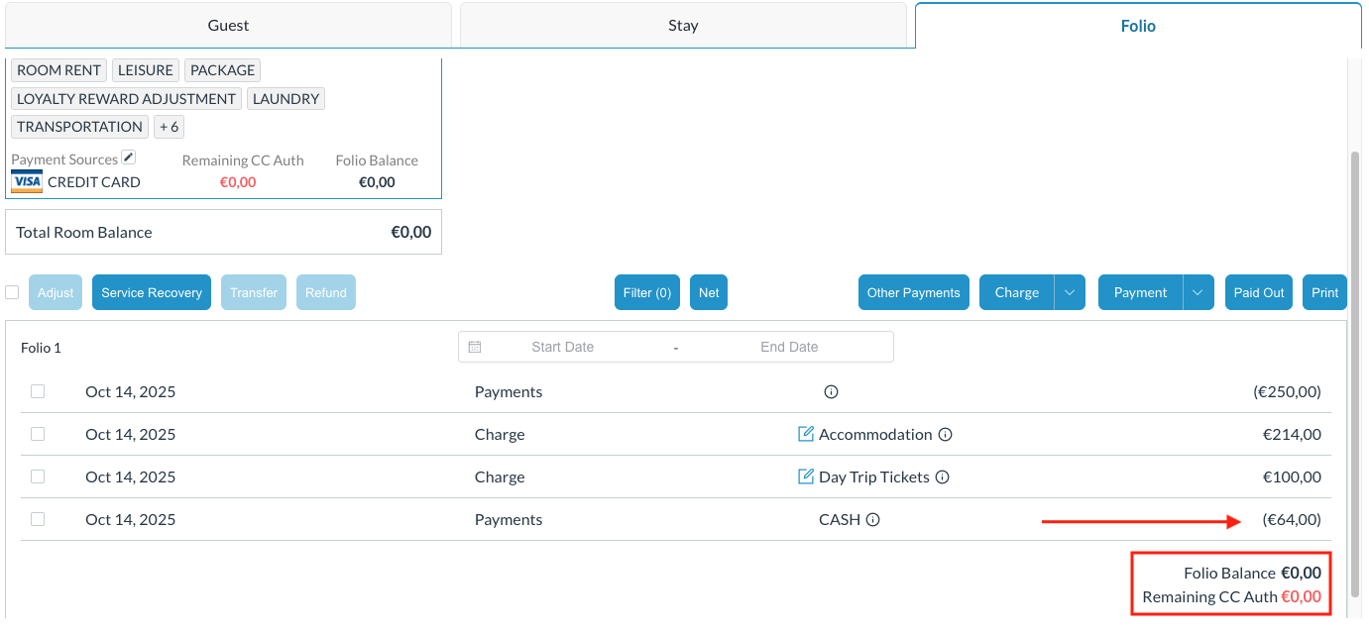Expand the Charge button dropdown arrow
This screenshot has width=1369, height=635.
1070,292
